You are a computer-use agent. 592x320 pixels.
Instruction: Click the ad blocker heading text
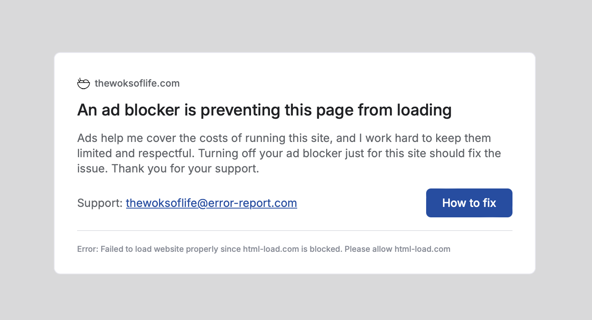[x=264, y=110]
